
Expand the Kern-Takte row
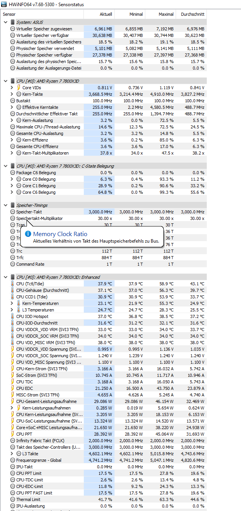12,94
